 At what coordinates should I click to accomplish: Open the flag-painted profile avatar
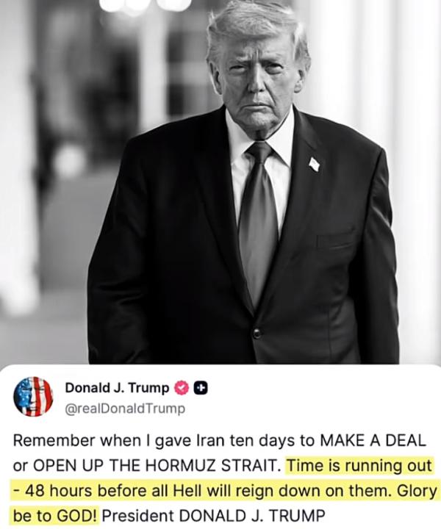click(33, 397)
